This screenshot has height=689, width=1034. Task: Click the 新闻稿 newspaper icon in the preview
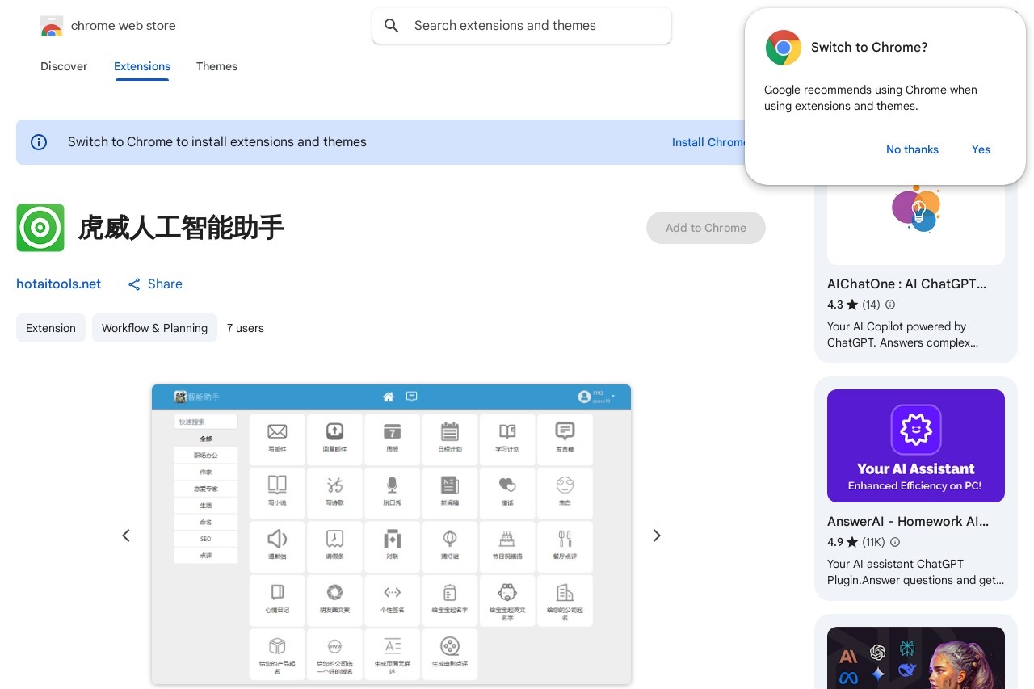[x=450, y=485]
